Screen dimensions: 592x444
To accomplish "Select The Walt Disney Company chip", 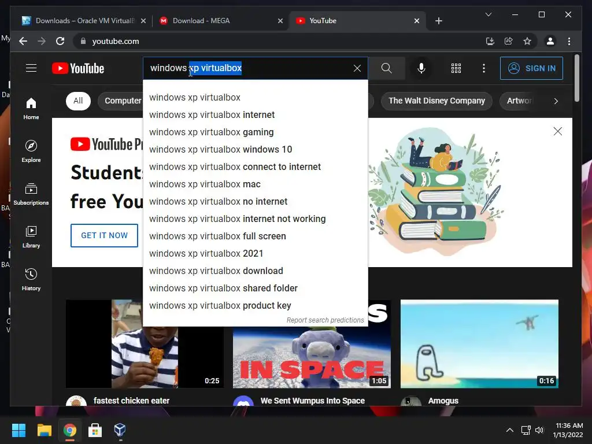I will (437, 101).
